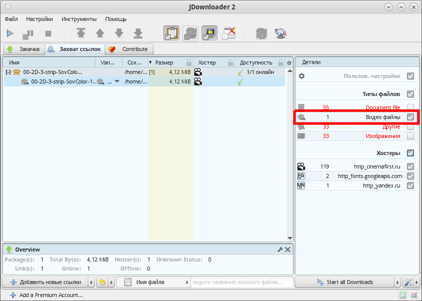Toggle the Хостеры section checkbox

(410, 153)
